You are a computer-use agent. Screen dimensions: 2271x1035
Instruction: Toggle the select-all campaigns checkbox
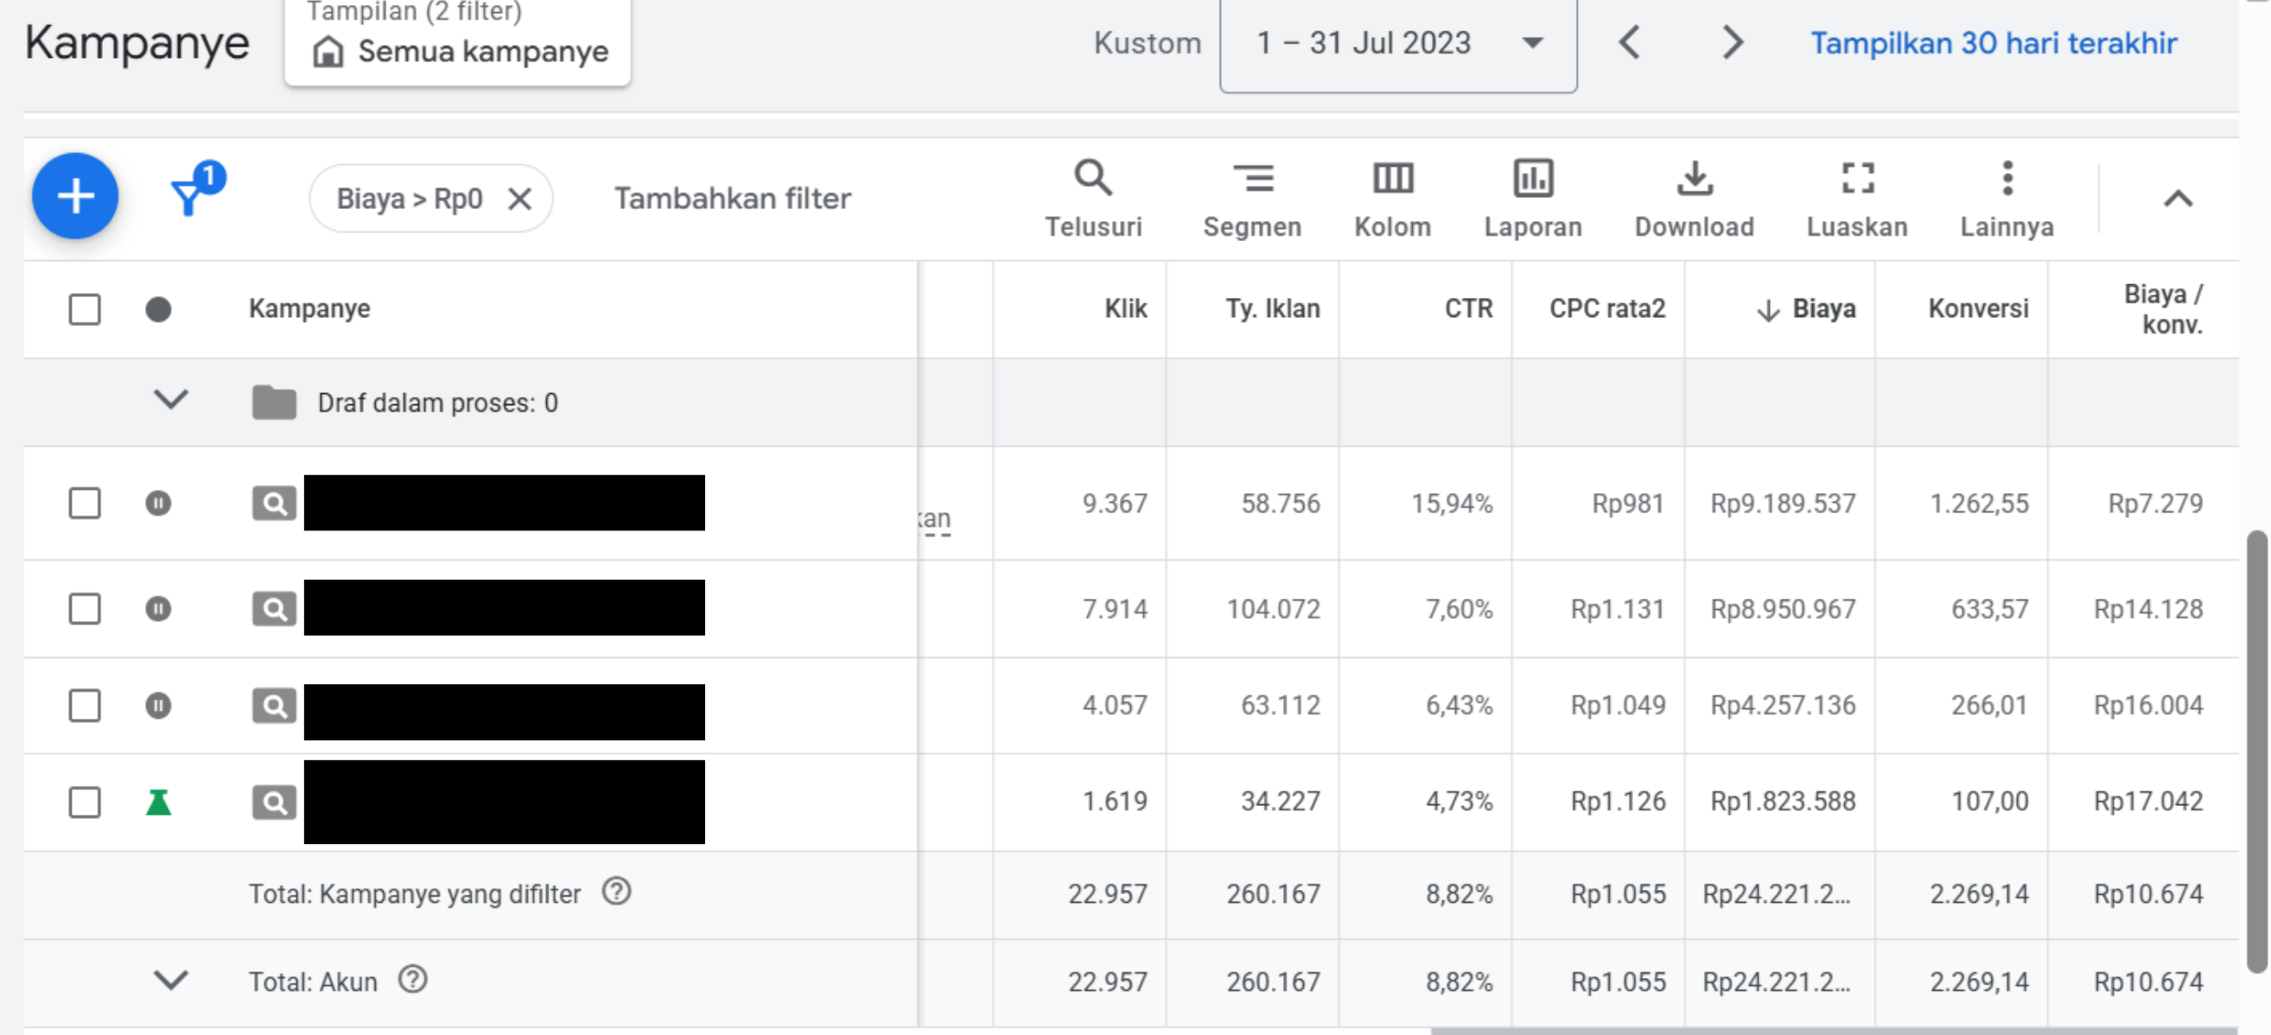[x=85, y=309]
